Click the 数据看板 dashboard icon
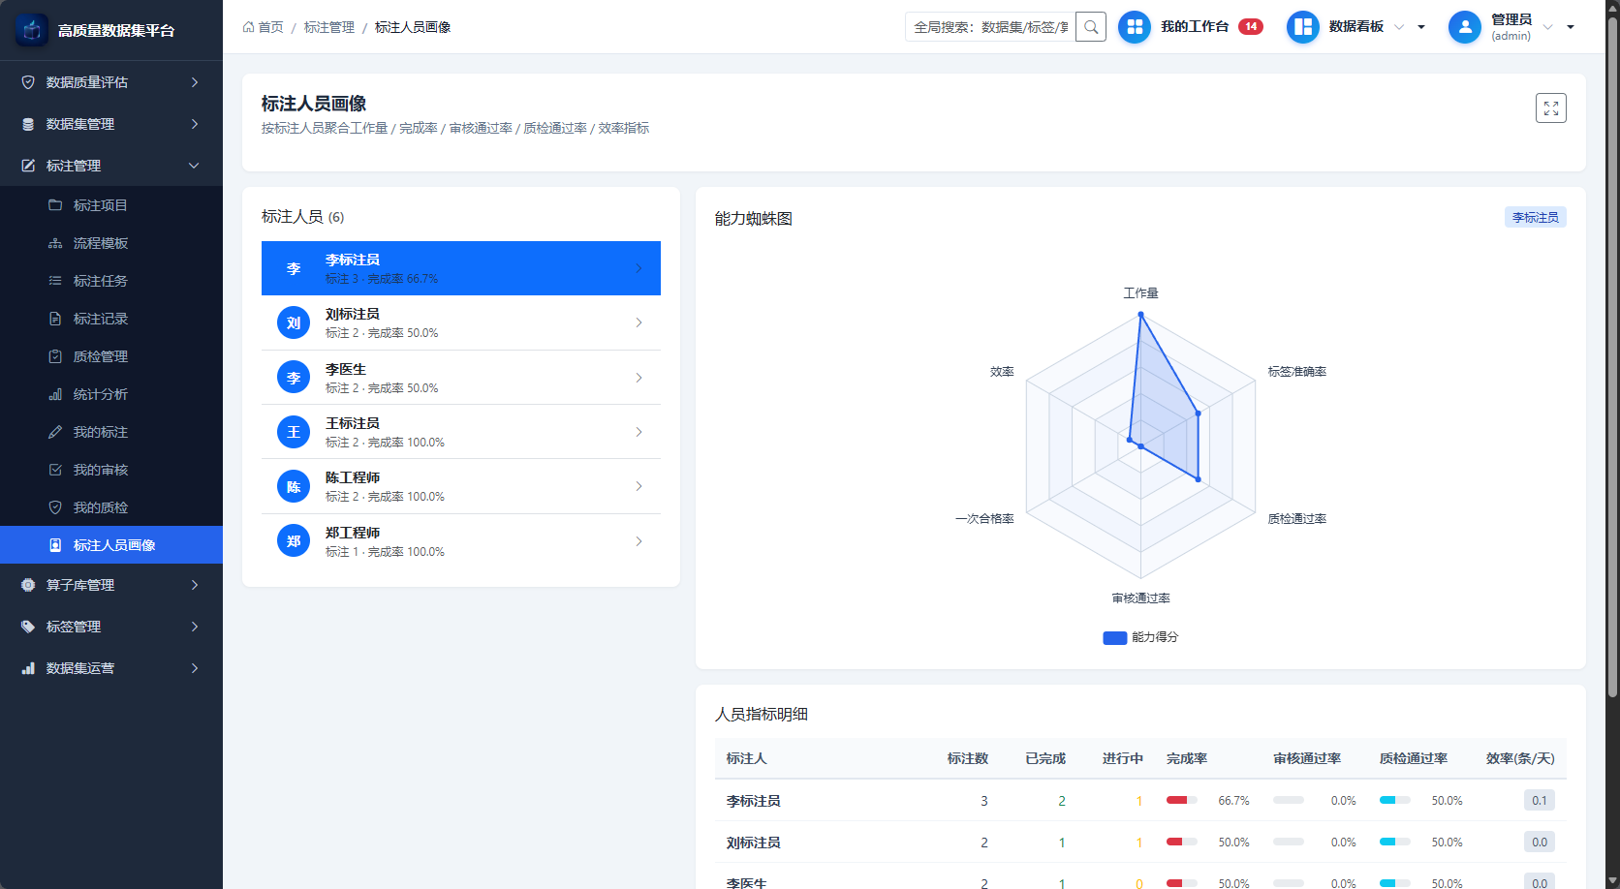 pyautogui.click(x=1303, y=27)
